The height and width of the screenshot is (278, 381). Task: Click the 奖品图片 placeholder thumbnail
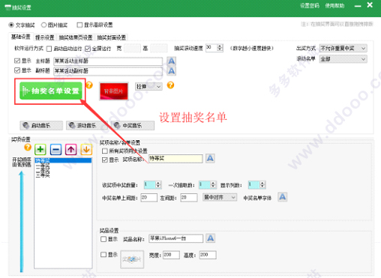tap(132, 259)
